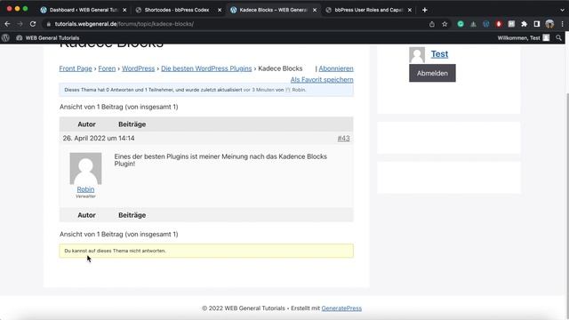Open the WordPress breadcrumb link
The height and width of the screenshot is (320, 569).
[x=139, y=68]
